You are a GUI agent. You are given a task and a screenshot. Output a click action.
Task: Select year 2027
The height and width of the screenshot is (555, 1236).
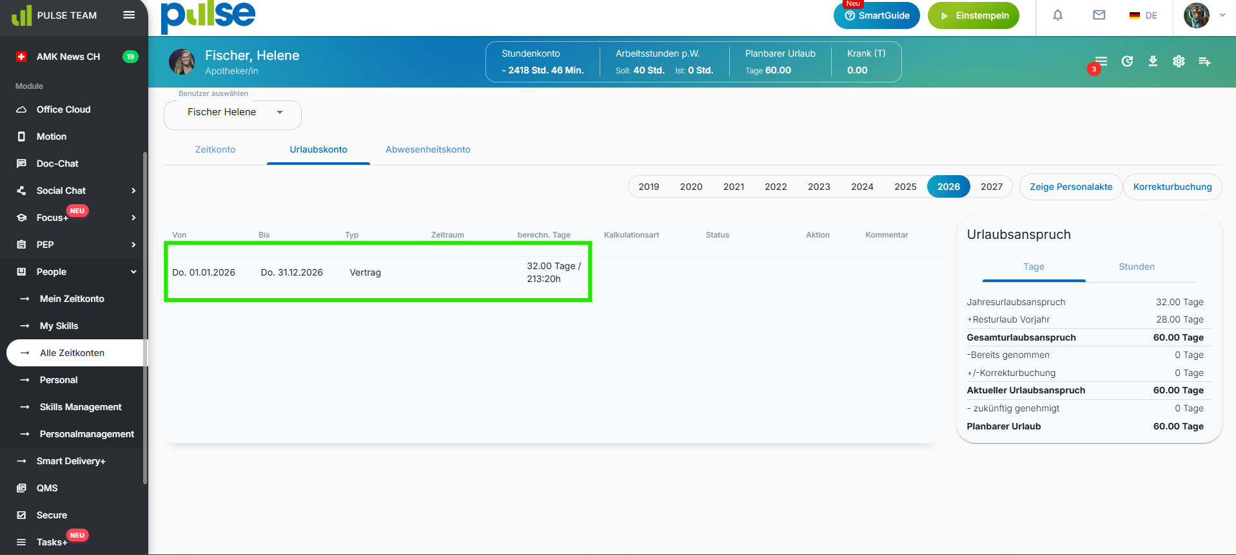click(992, 187)
